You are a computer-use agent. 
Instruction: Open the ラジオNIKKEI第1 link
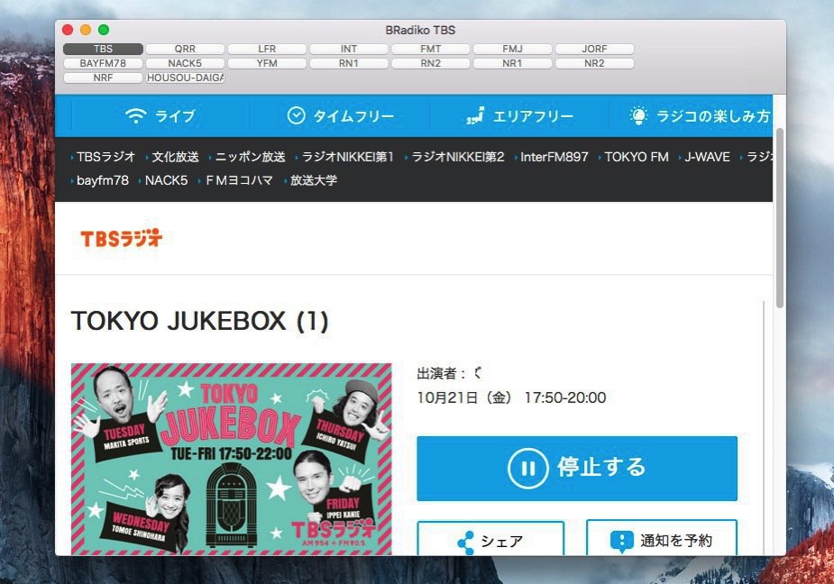point(348,157)
